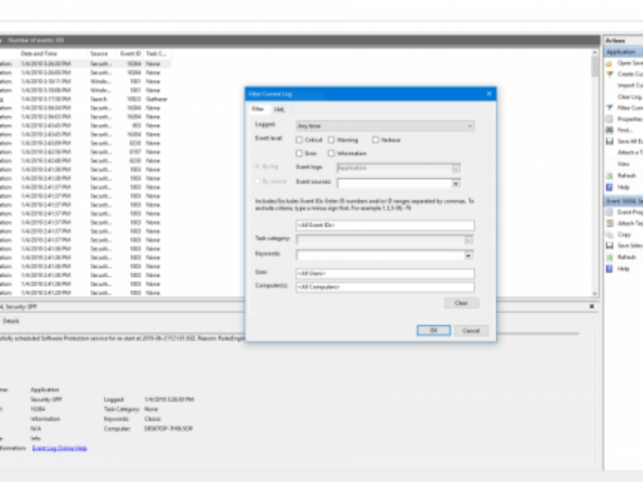Switch to the XML tab in Filter dialog
This screenshot has width=643, height=482.
279,109
